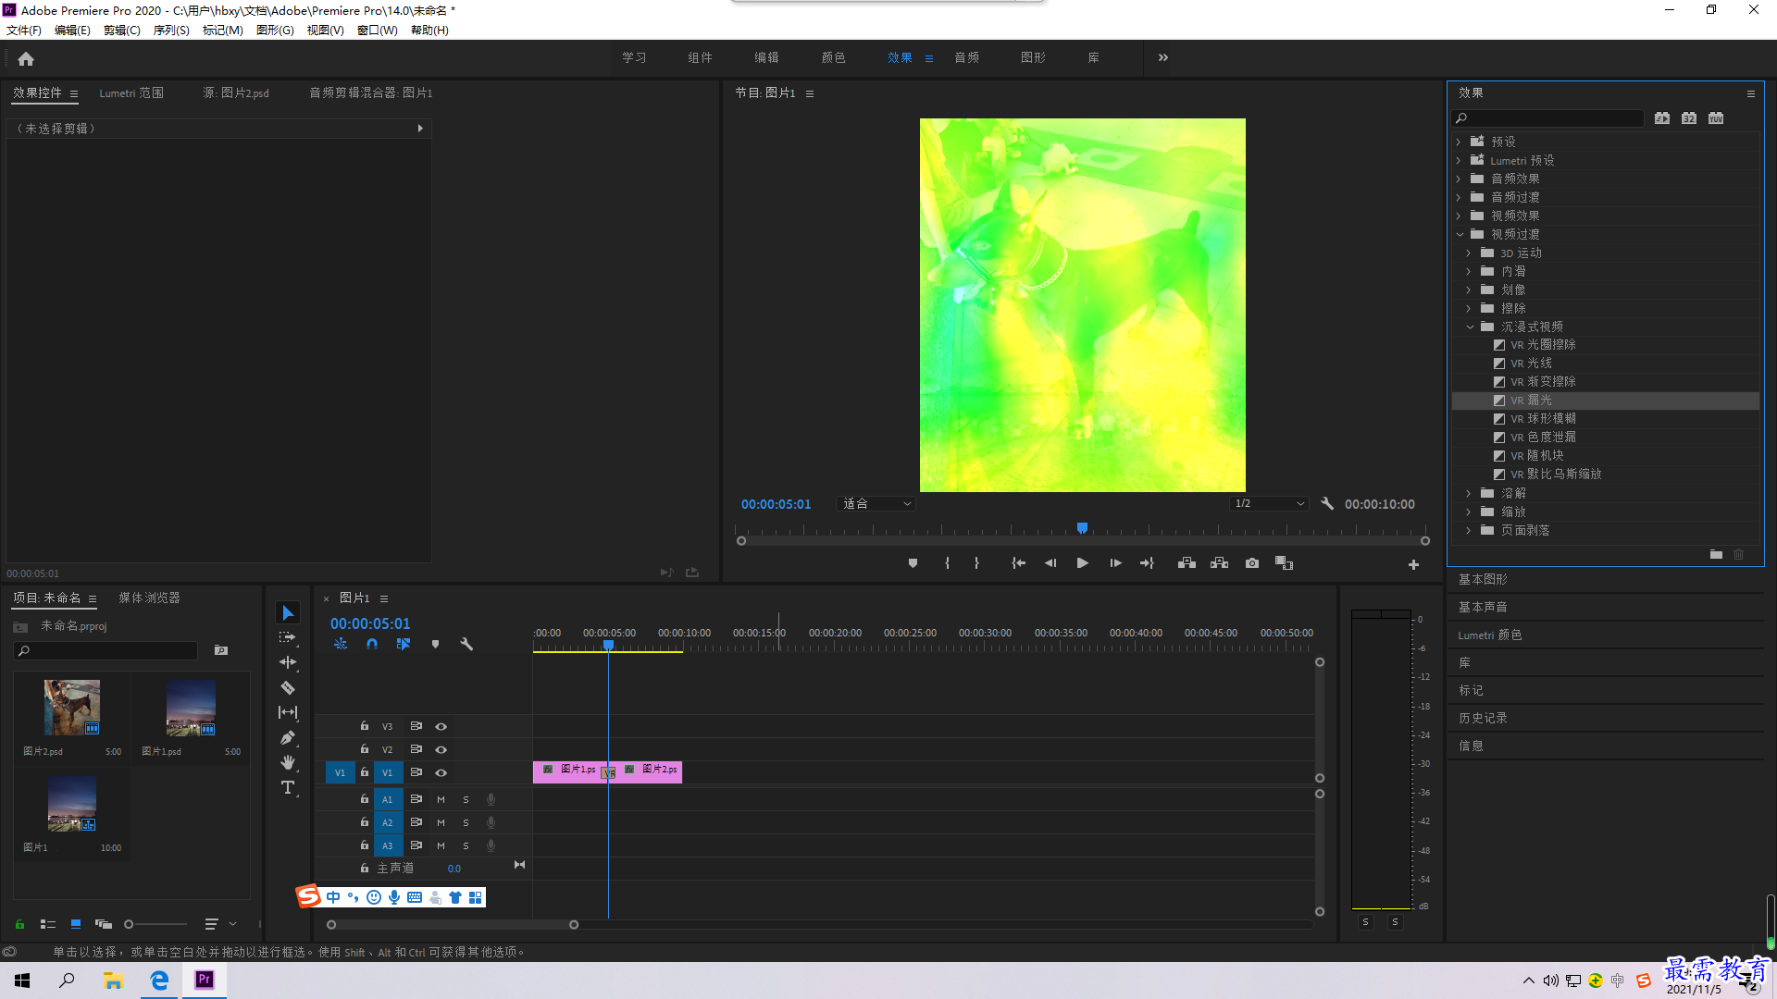The image size is (1777, 999).
Task: Open timeline display settings wrench
Action: pos(466,644)
